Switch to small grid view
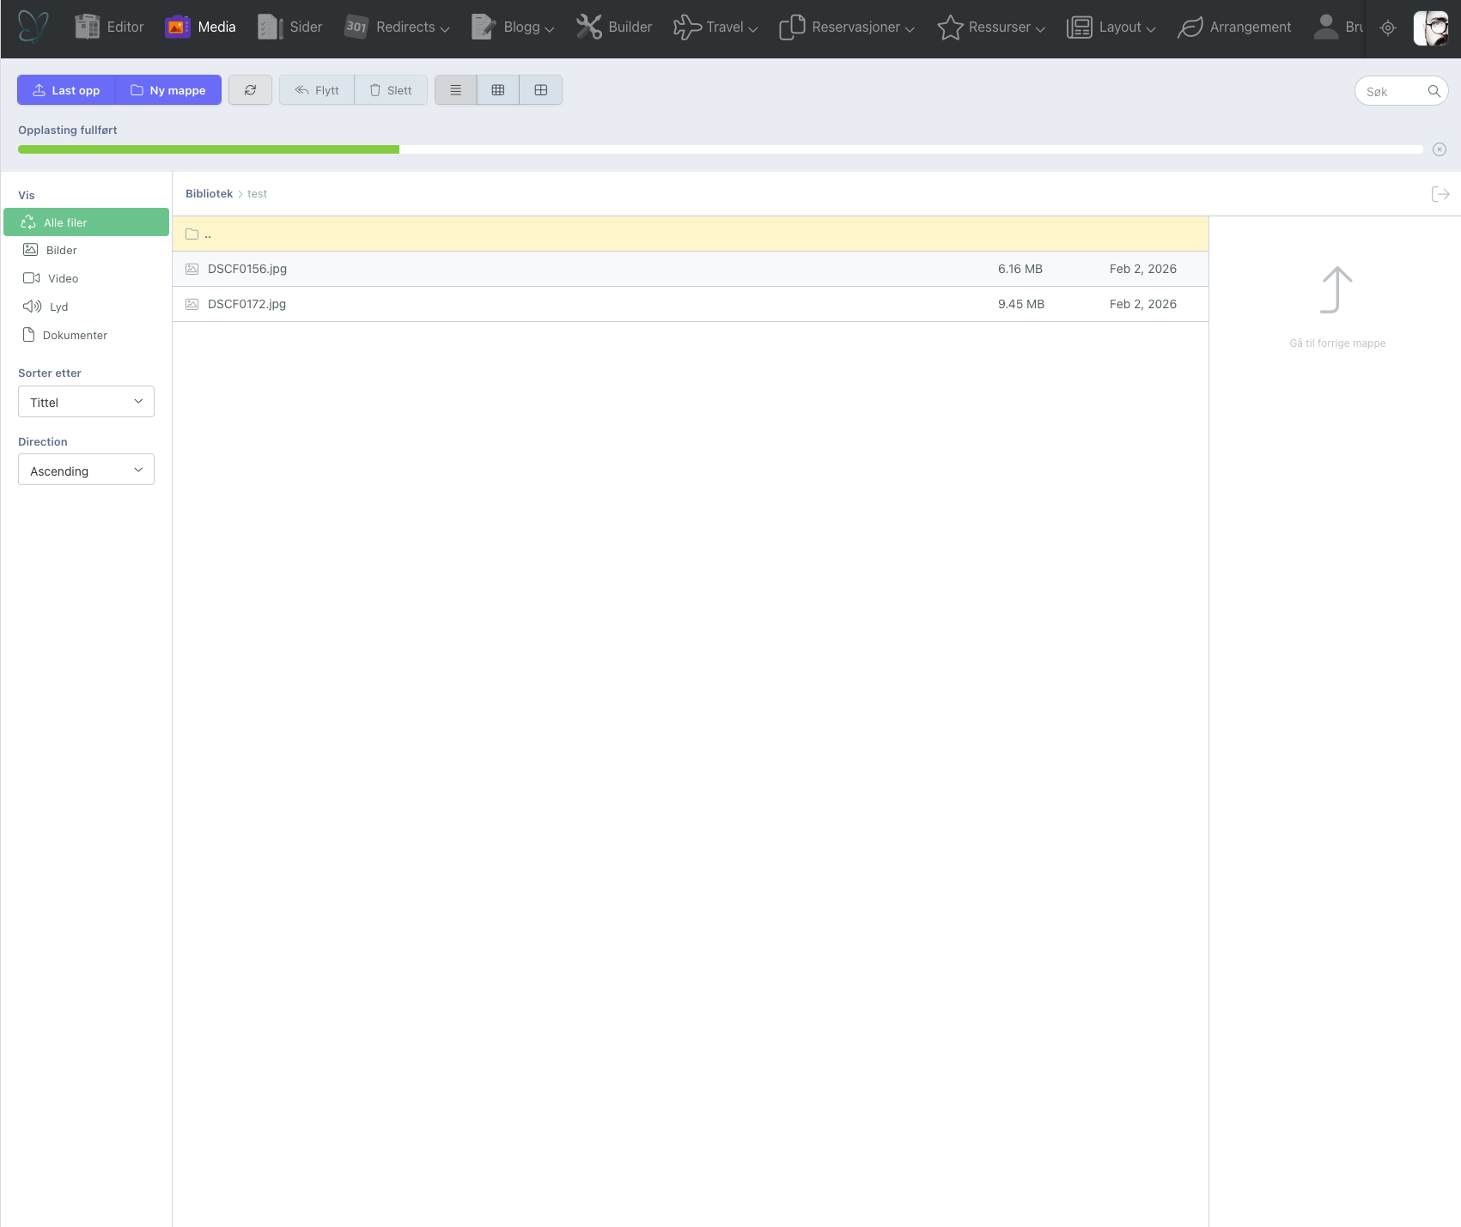The image size is (1461, 1227). tap(498, 90)
